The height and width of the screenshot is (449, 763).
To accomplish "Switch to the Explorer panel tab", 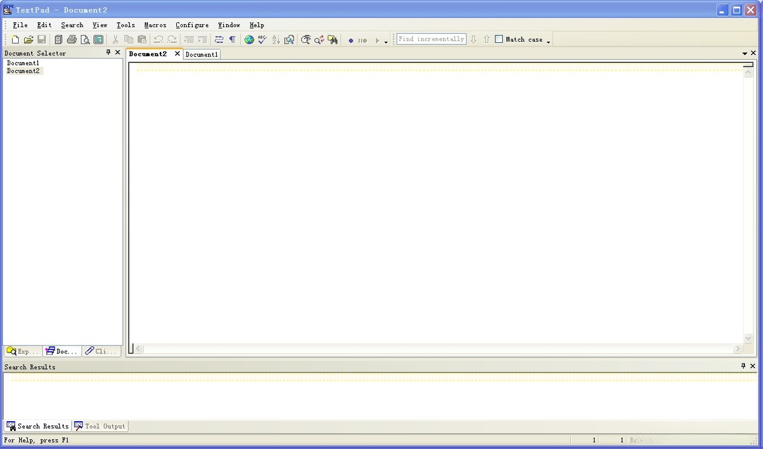I will pos(22,351).
